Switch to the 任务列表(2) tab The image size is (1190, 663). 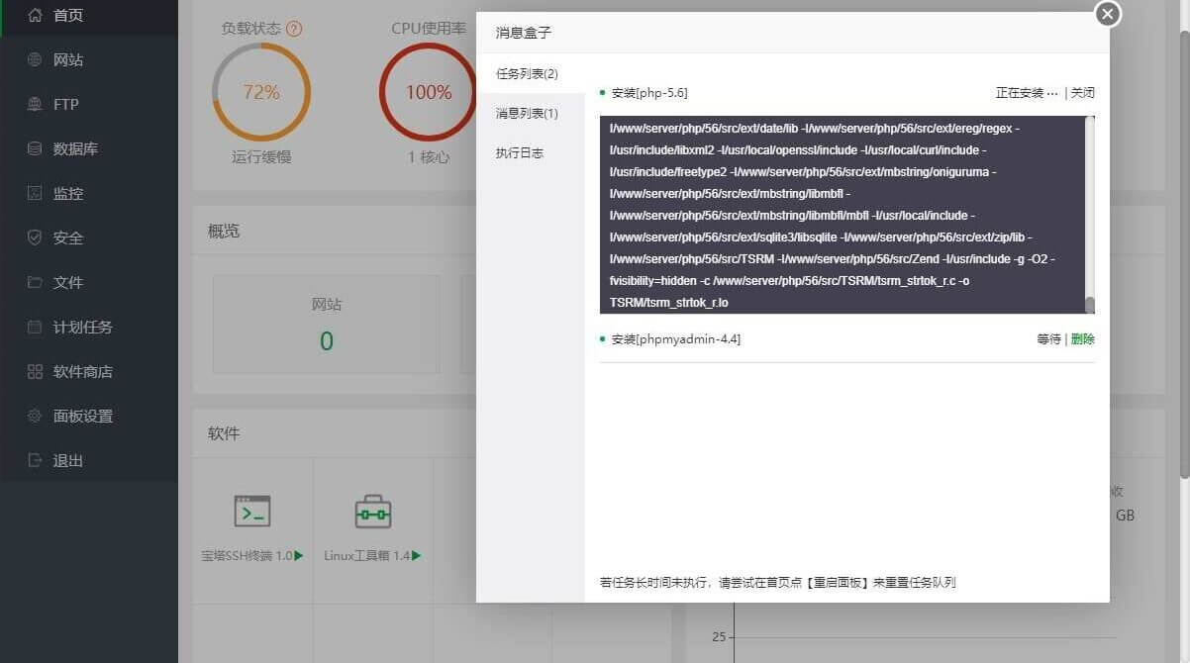pyautogui.click(x=527, y=74)
